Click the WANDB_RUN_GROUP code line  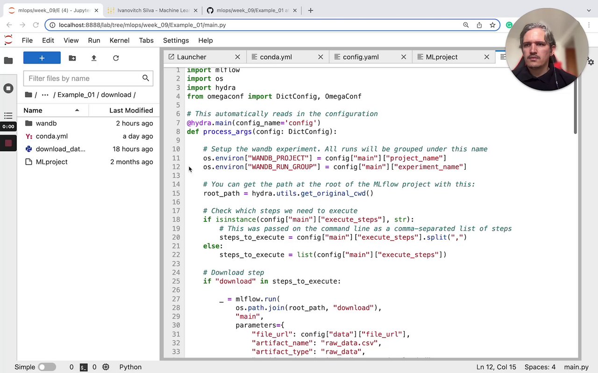[x=335, y=167]
